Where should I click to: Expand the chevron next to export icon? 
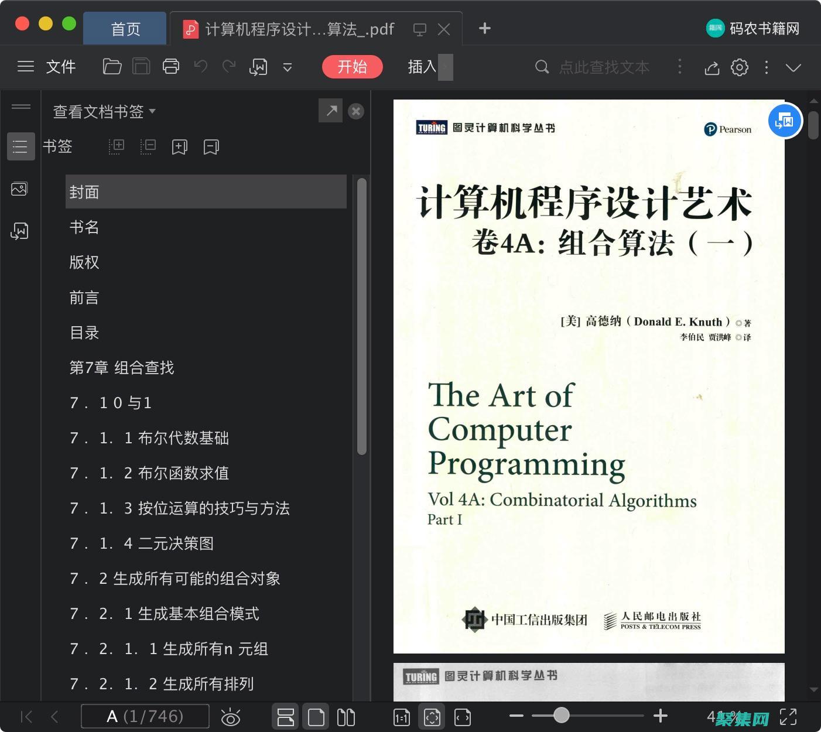pyautogui.click(x=287, y=67)
